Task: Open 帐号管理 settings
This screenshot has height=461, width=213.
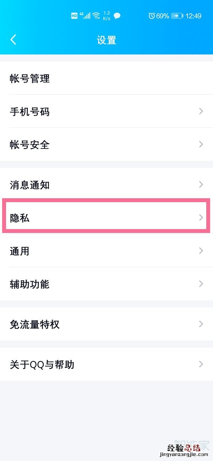Action: 30,78
